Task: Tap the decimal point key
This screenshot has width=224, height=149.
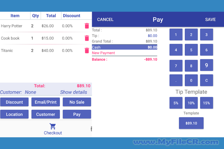Action: (176, 80)
